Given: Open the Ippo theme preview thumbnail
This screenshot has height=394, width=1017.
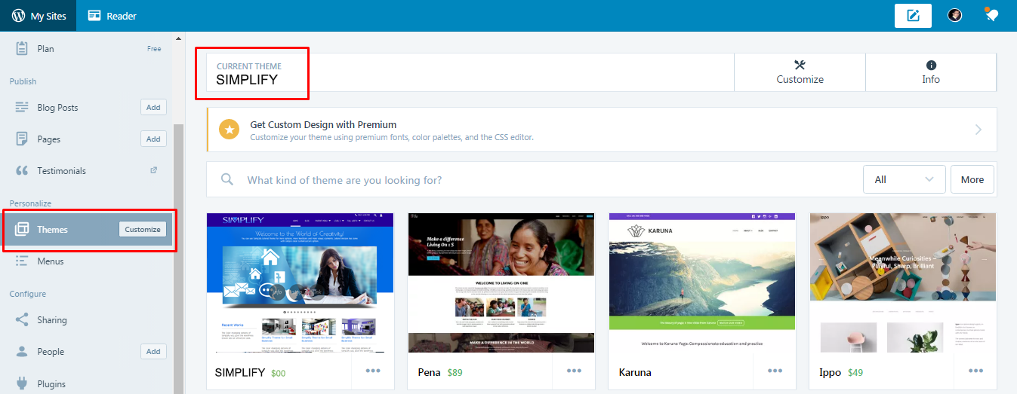Looking at the screenshot, I should 903,283.
